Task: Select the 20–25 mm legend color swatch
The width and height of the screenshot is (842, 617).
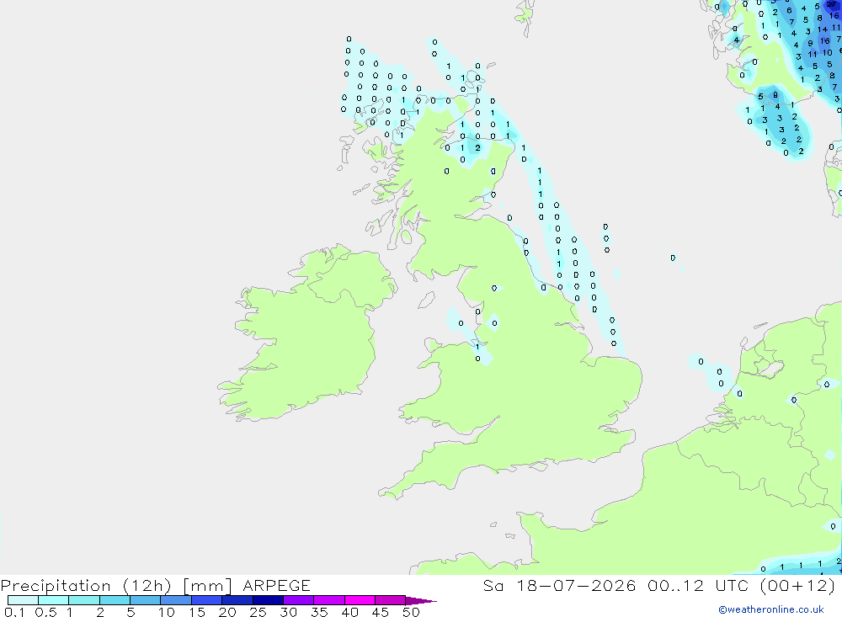Action: click(237, 600)
